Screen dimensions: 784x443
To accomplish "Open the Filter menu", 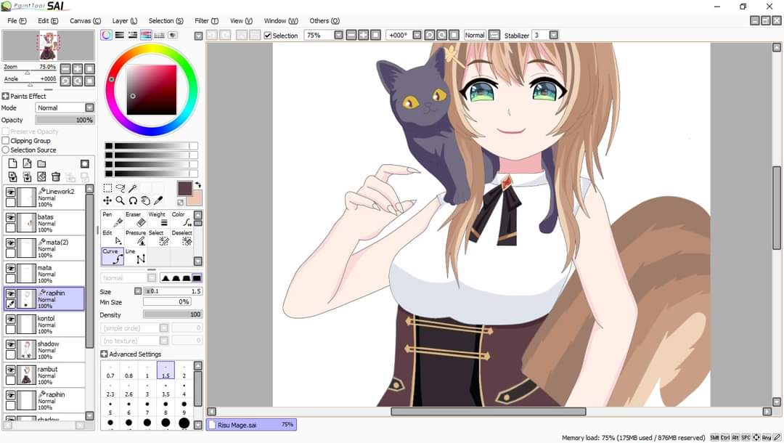I will point(206,20).
